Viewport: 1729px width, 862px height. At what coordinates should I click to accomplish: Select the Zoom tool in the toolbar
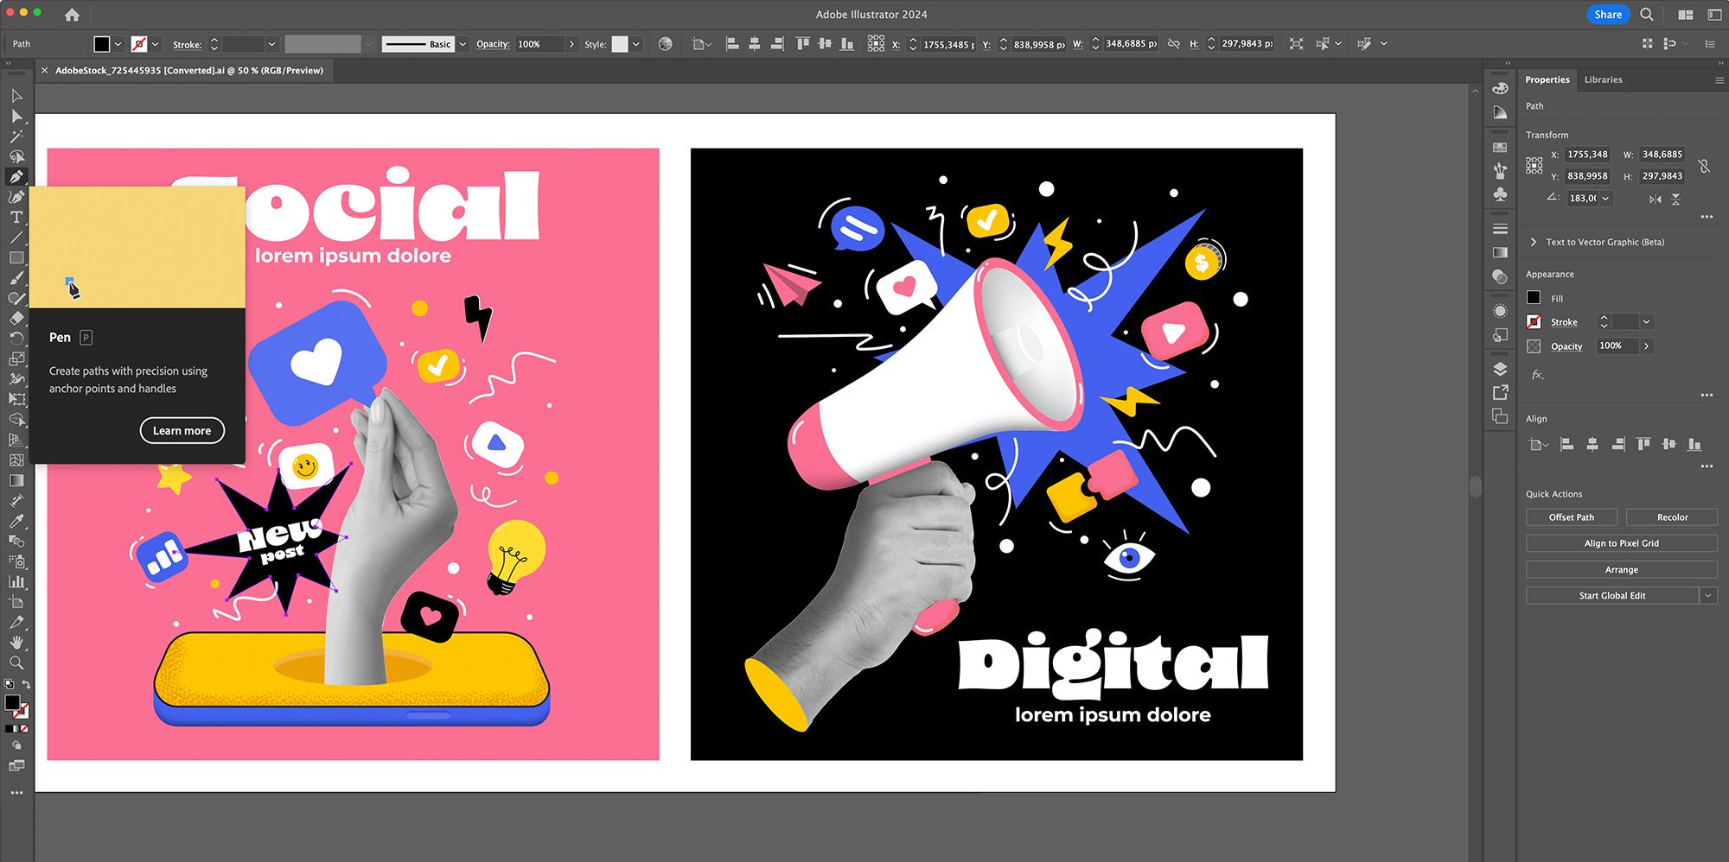coord(16,662)
